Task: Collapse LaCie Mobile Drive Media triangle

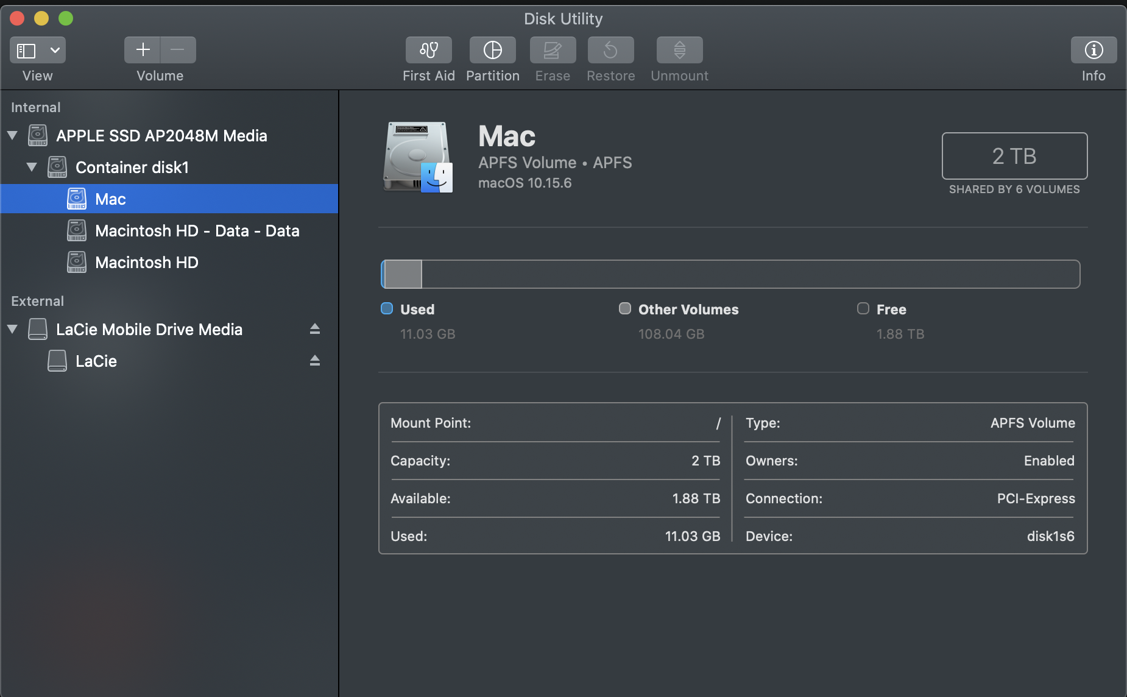Action: click(x=12, y=329)
